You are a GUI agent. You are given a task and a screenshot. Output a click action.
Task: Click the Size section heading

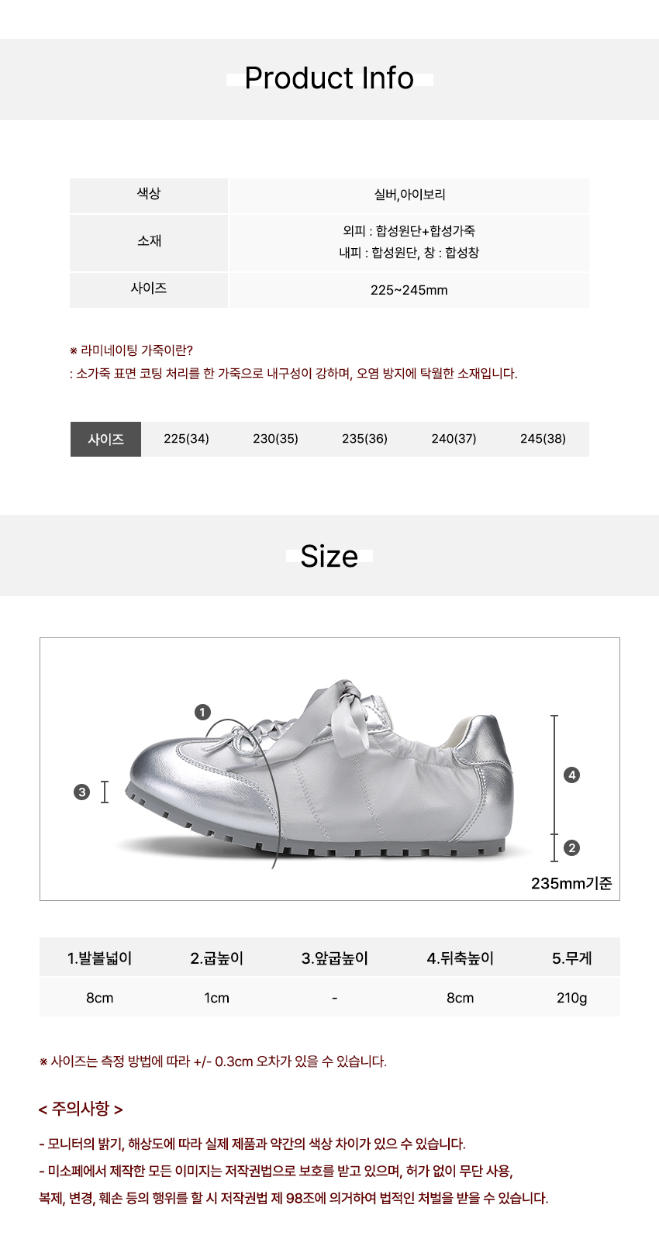(329, 556)
